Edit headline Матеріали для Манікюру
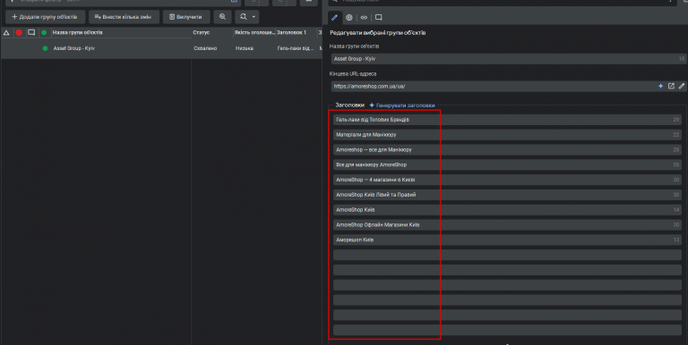 [x=507, y=135]
